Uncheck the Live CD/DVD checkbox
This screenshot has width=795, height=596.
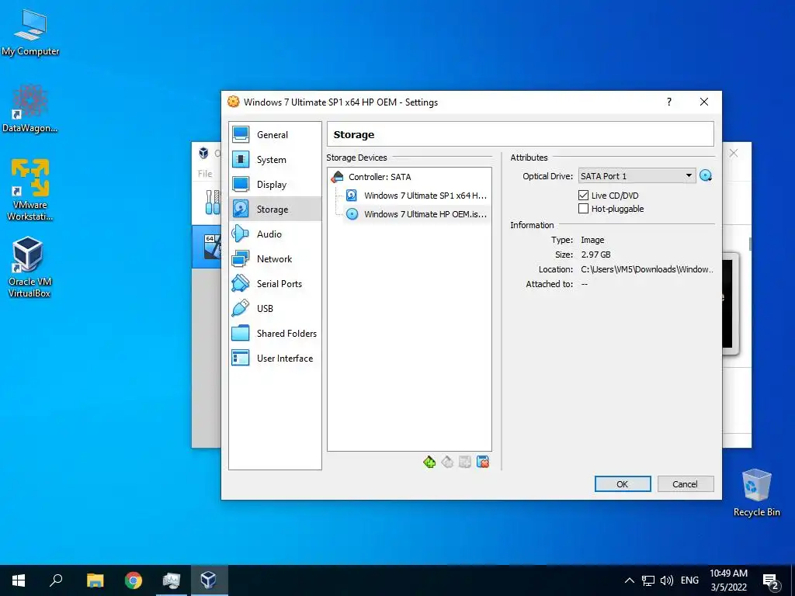point(584,195)
